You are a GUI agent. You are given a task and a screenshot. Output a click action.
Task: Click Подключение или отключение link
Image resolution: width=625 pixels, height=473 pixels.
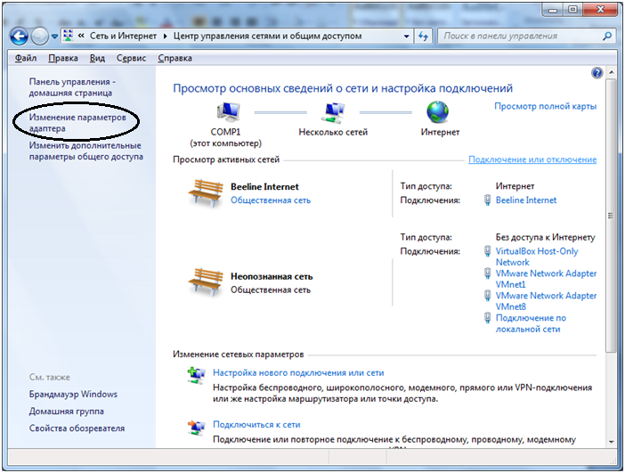[532, 159]
